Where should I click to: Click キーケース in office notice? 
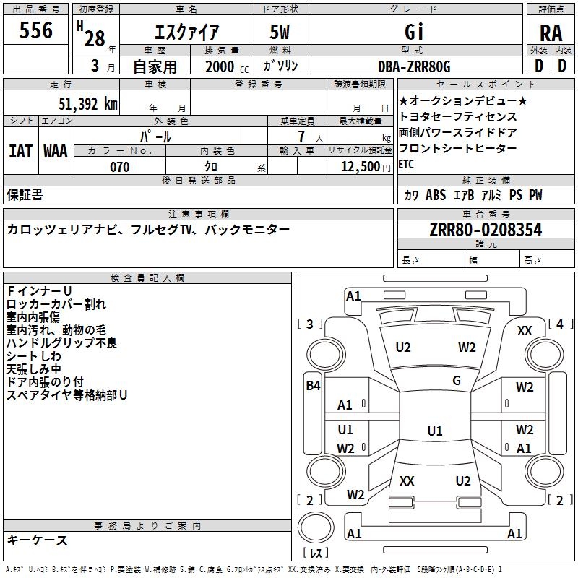(x=37, y=540)
